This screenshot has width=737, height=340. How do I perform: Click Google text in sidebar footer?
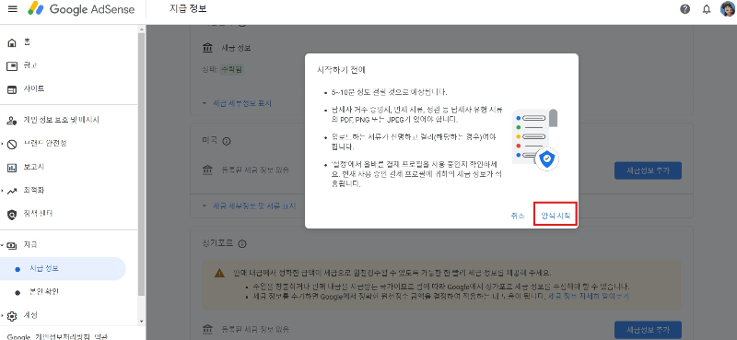point(18,336)
